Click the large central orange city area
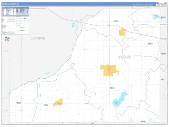Image resolution: width=169 pixels, height=127 pixels. point(109,71)
